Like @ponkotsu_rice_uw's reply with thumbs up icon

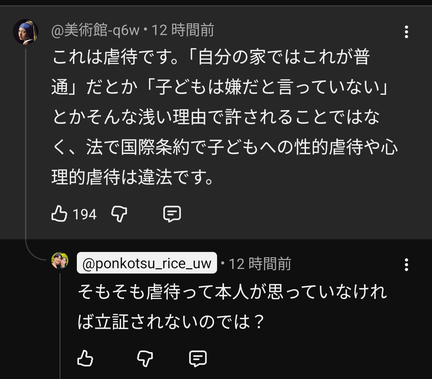86,359
